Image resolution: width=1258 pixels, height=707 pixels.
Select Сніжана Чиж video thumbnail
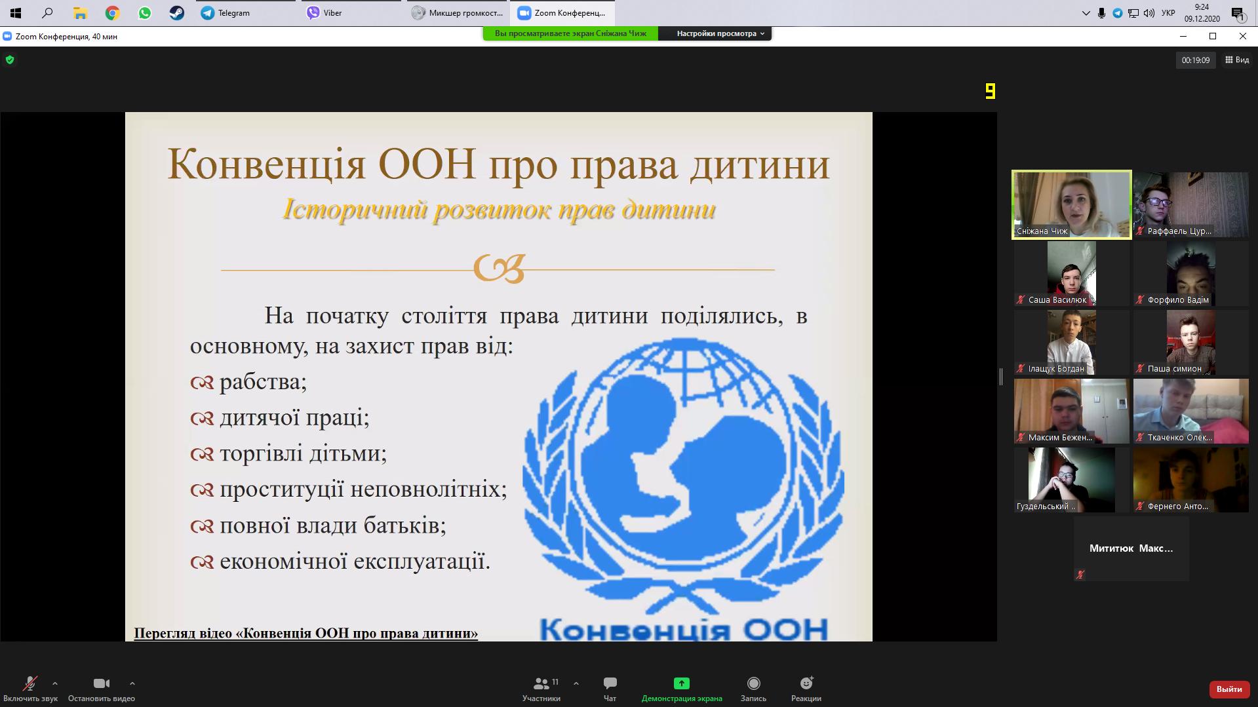tap(1072, 204)
